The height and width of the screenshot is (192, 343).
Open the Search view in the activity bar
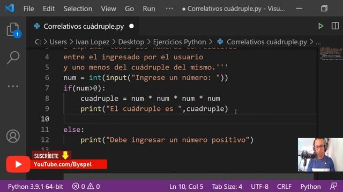click(13, 58)
